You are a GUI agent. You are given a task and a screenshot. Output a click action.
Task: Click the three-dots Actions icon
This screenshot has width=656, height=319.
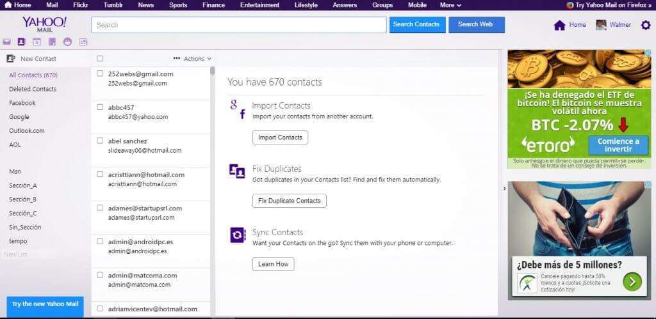177,58
